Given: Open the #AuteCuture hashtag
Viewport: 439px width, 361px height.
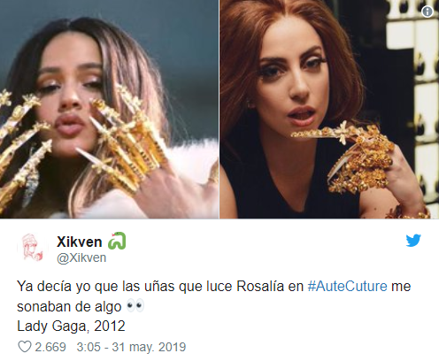Looking at the screenshot, I should (x=347, y=286).
